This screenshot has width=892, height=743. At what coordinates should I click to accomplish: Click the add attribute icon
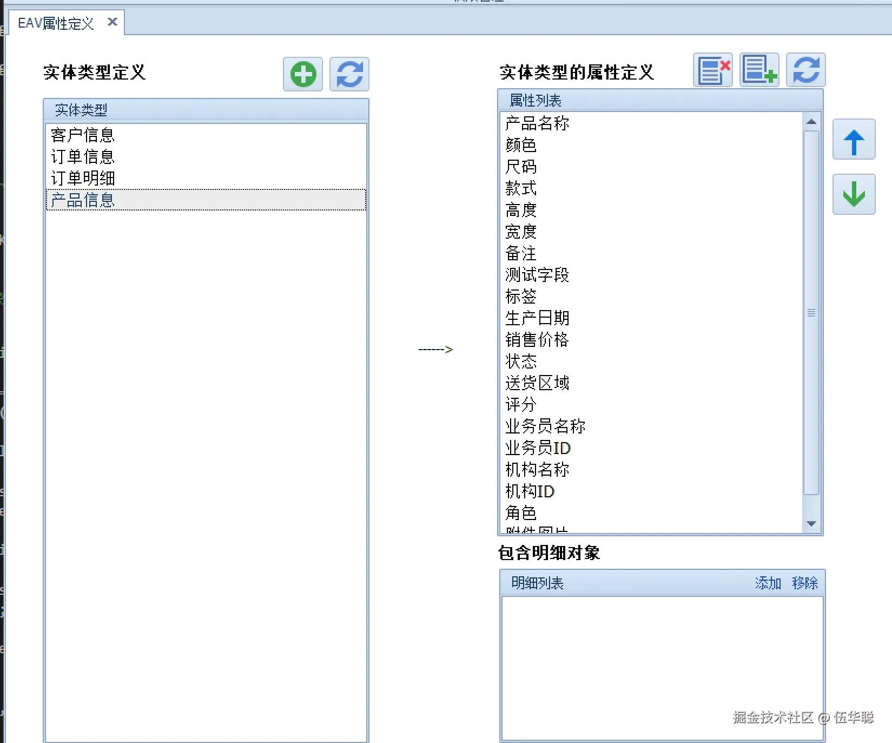point(759,70)
